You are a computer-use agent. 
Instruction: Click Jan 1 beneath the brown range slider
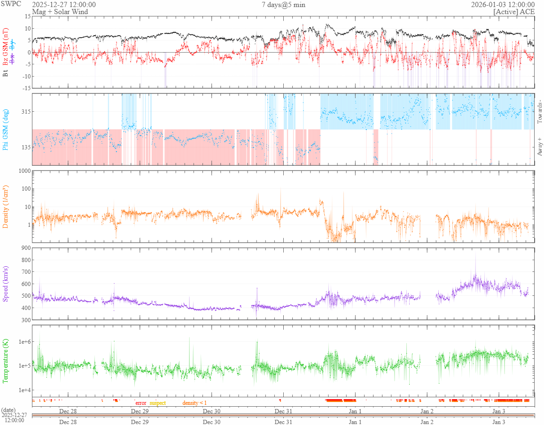click(355, 422)
